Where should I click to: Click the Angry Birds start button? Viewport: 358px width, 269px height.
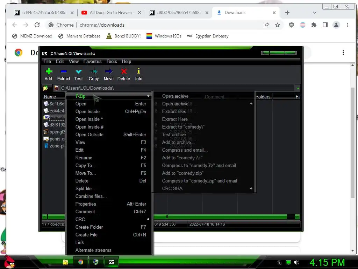[9, 262]
